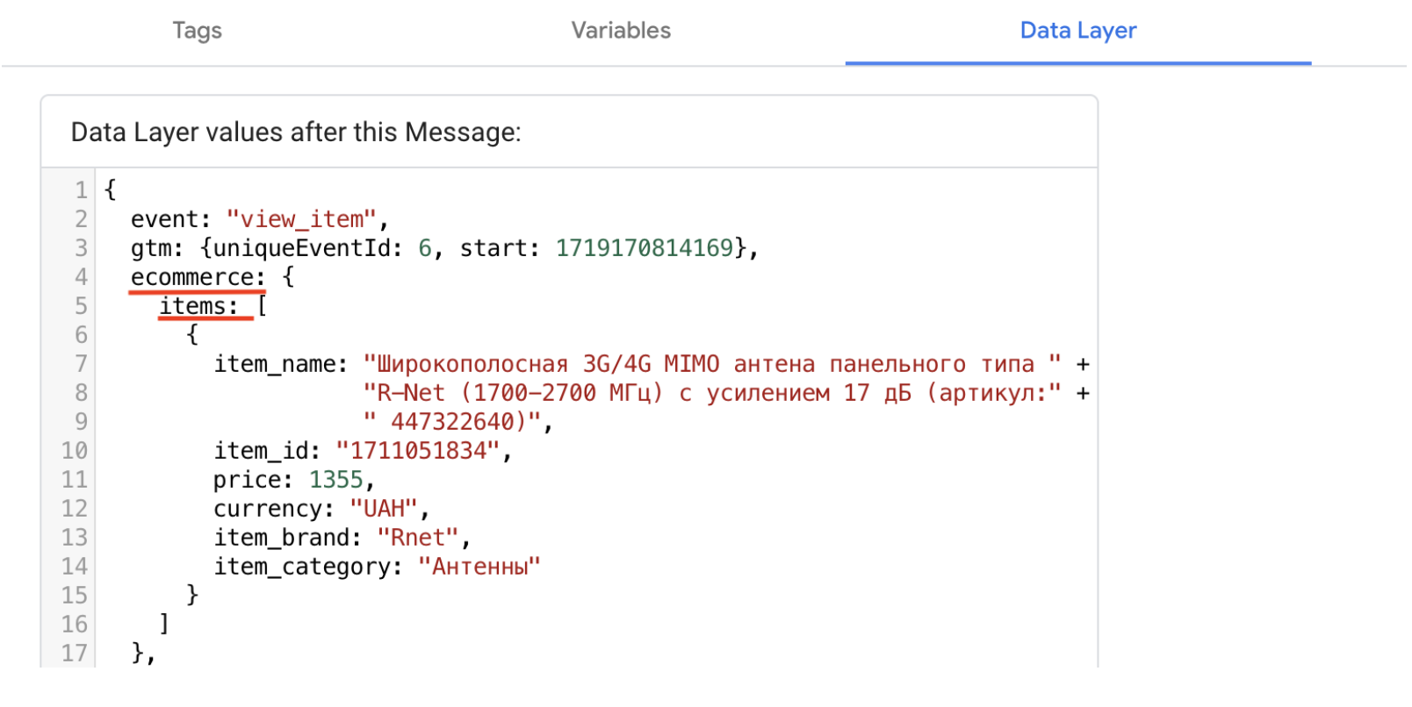Click the price value 1355
1412x707 pixels.
[x=336, y=480]
